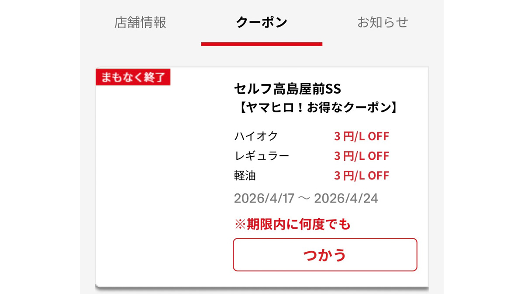Click the まもなく終了 badge

[x=133, y=77]
